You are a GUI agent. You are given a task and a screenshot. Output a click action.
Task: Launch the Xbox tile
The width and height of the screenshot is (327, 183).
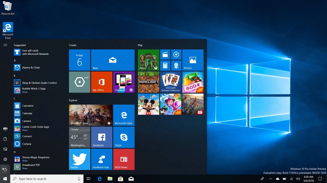coord(148,60)
